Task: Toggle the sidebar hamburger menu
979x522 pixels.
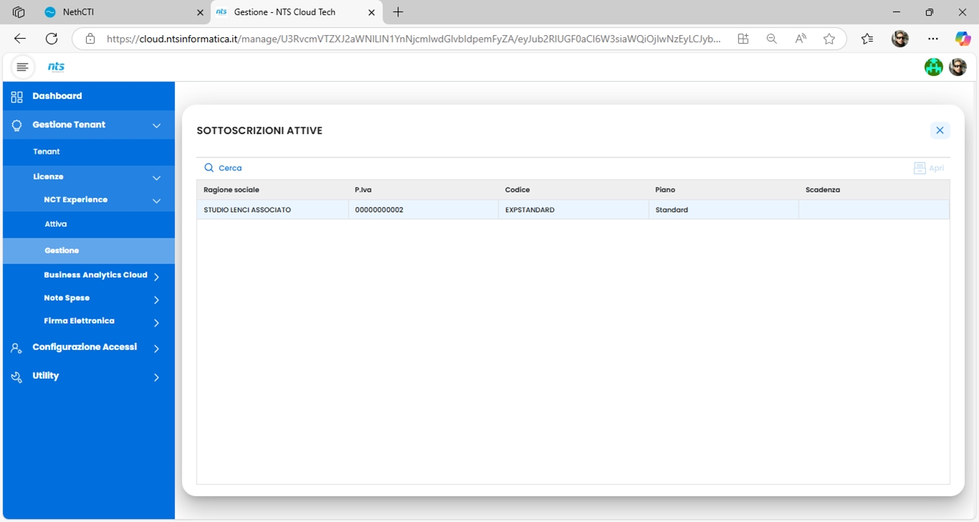Action: 22,67
